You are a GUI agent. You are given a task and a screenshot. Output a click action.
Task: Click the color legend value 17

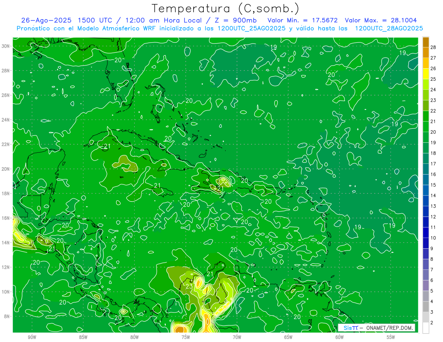(433, 164)
